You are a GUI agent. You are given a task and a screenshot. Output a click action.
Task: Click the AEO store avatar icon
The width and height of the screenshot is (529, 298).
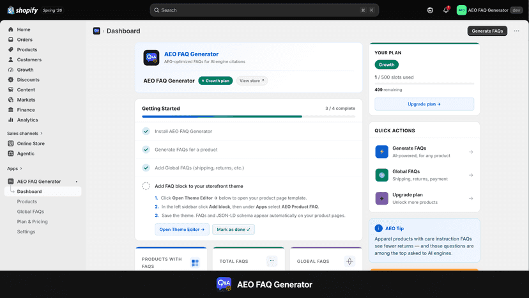click(x=461, y=10)
